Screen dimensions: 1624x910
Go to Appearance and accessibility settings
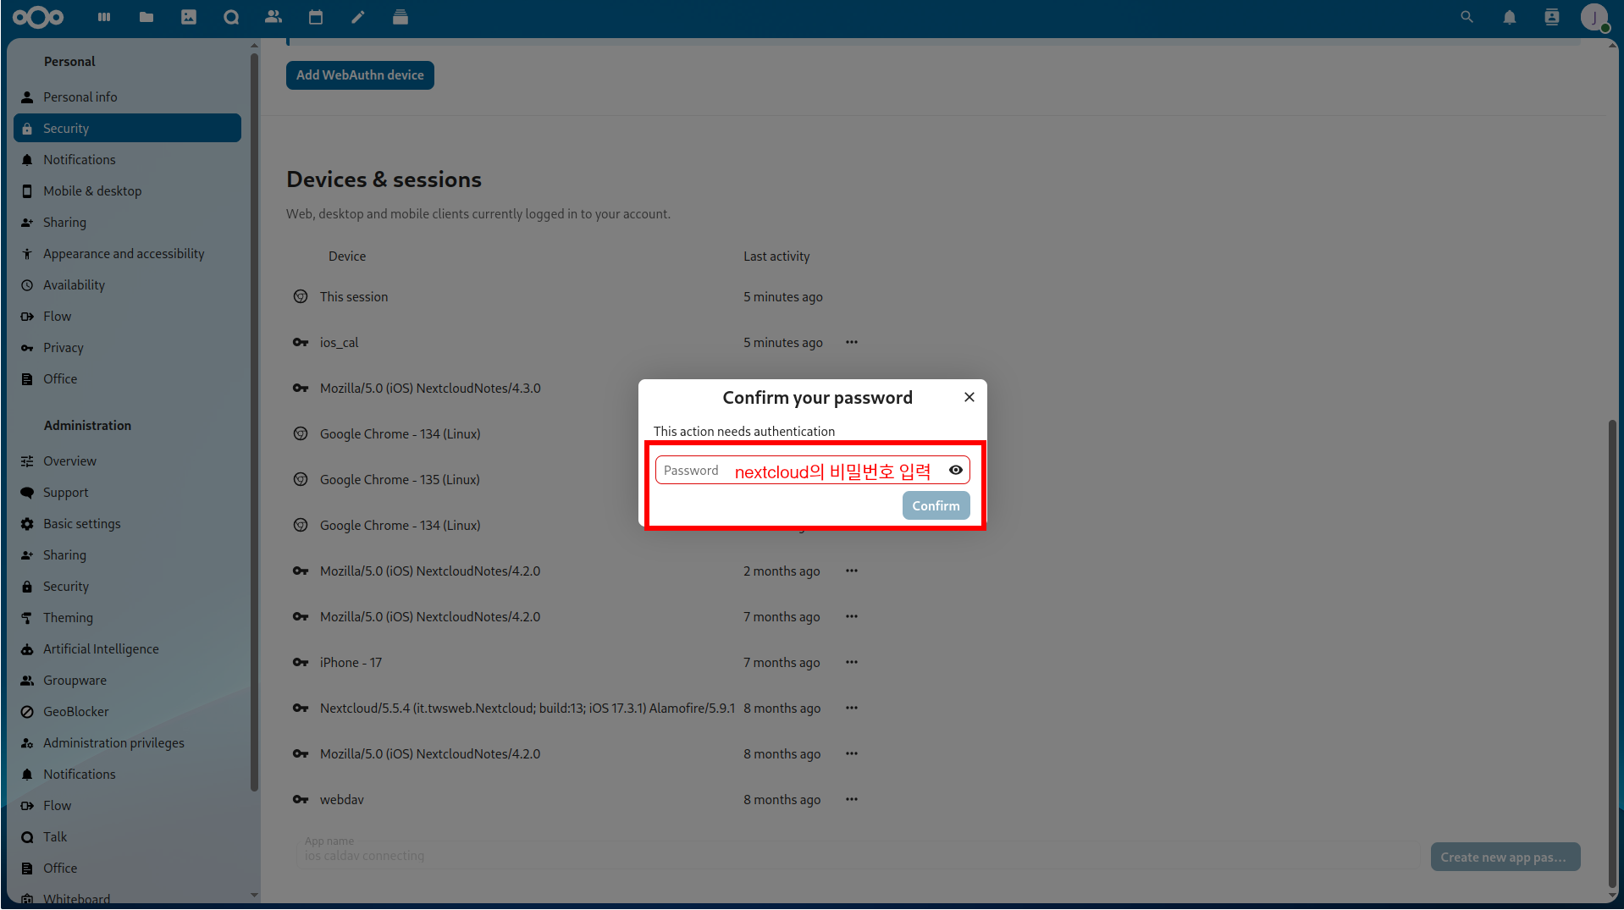click(x=124, y=254)
